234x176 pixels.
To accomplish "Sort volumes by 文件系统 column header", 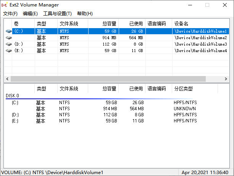I will (69, 24).
